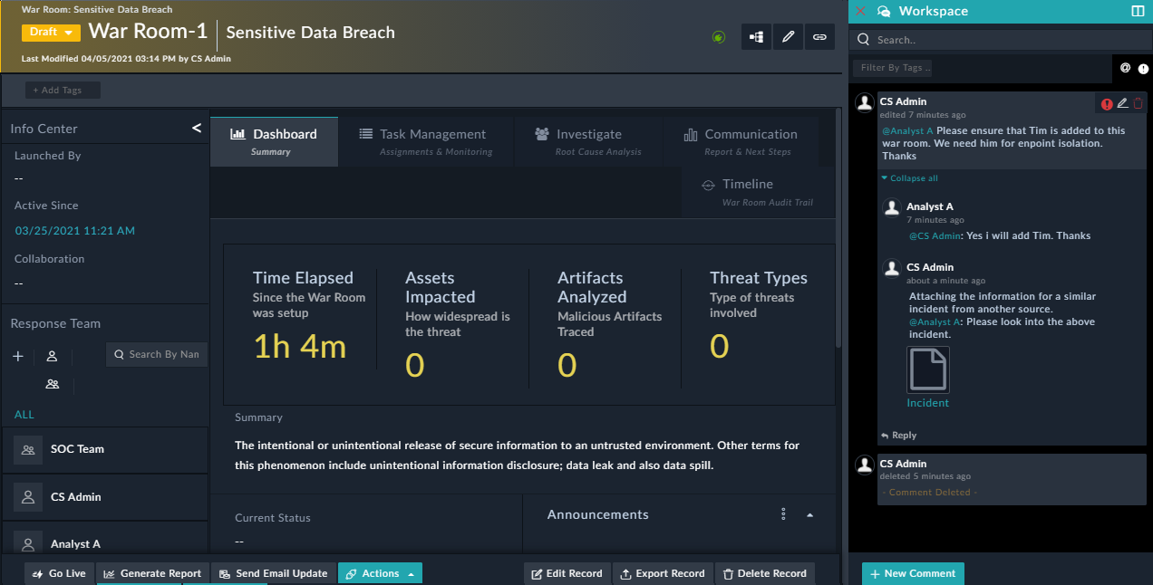Collapse all replies in comment thread
The image size is (1153, 585).
(910, 178)
